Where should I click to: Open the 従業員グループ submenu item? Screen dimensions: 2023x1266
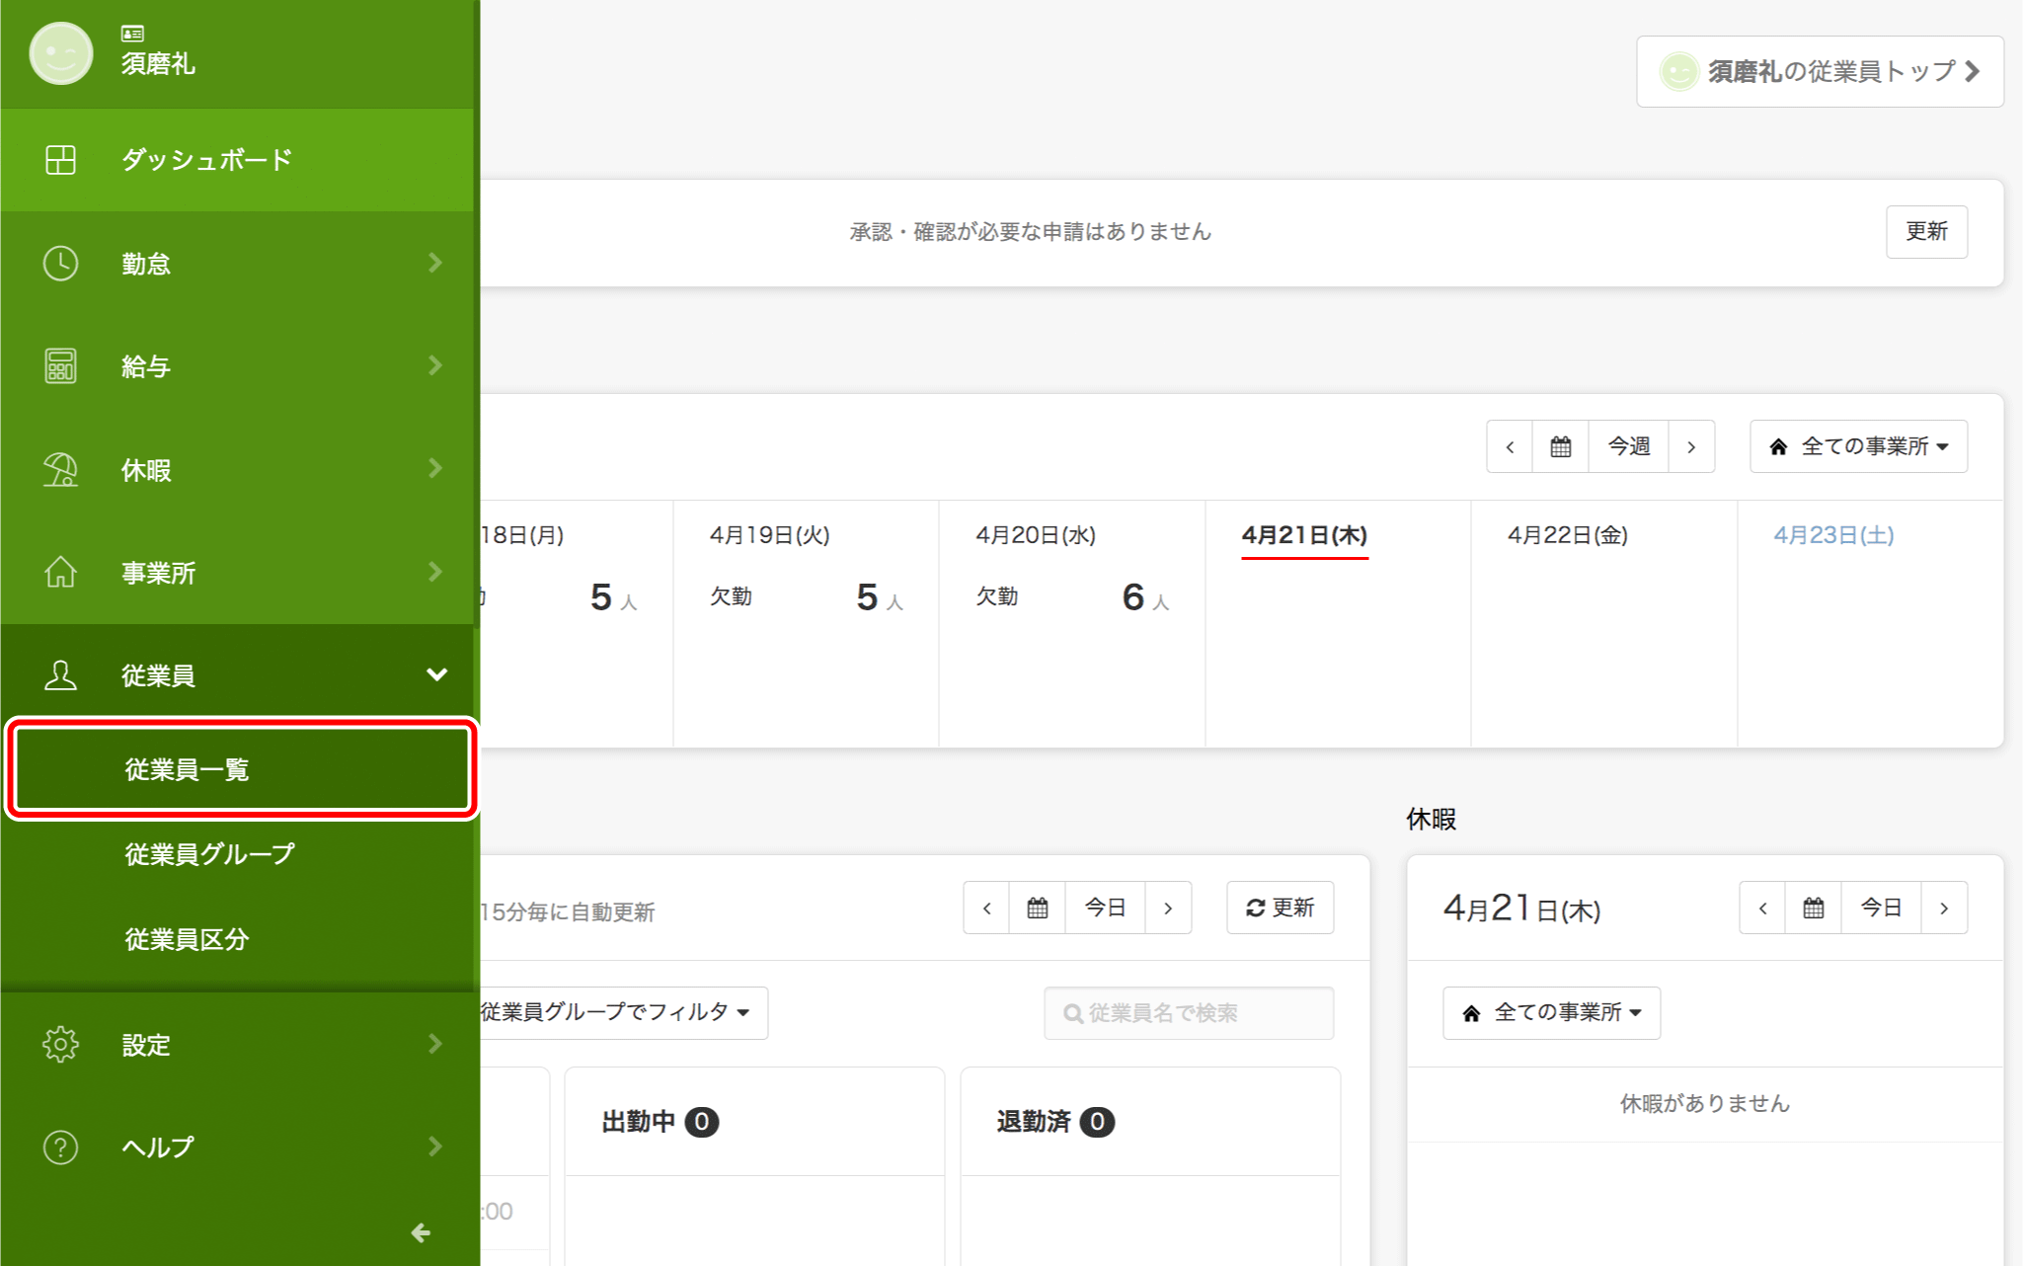pyautogui.click(x=209, y=854)
